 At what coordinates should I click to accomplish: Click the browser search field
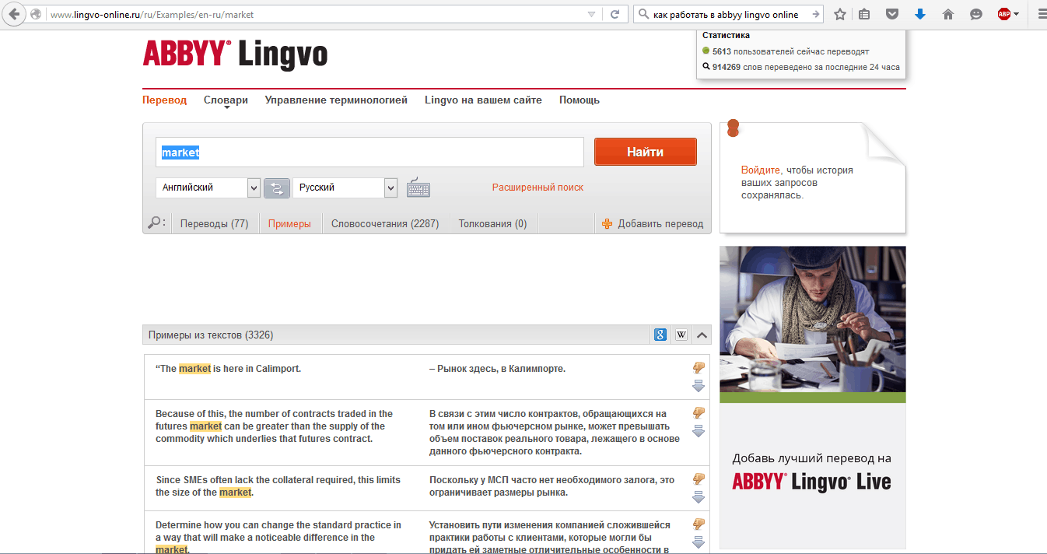tap(730, 14)
